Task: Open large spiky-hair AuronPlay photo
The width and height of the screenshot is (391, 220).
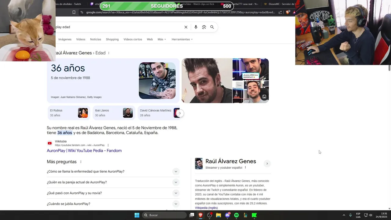Action: [207, 81]
